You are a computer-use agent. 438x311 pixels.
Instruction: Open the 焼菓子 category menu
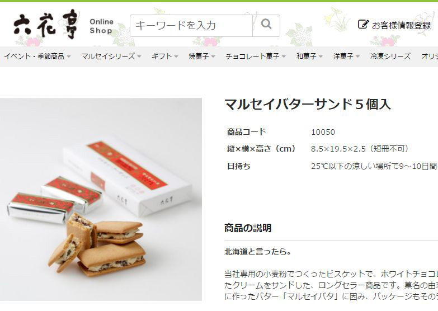(x=202, y=56)
